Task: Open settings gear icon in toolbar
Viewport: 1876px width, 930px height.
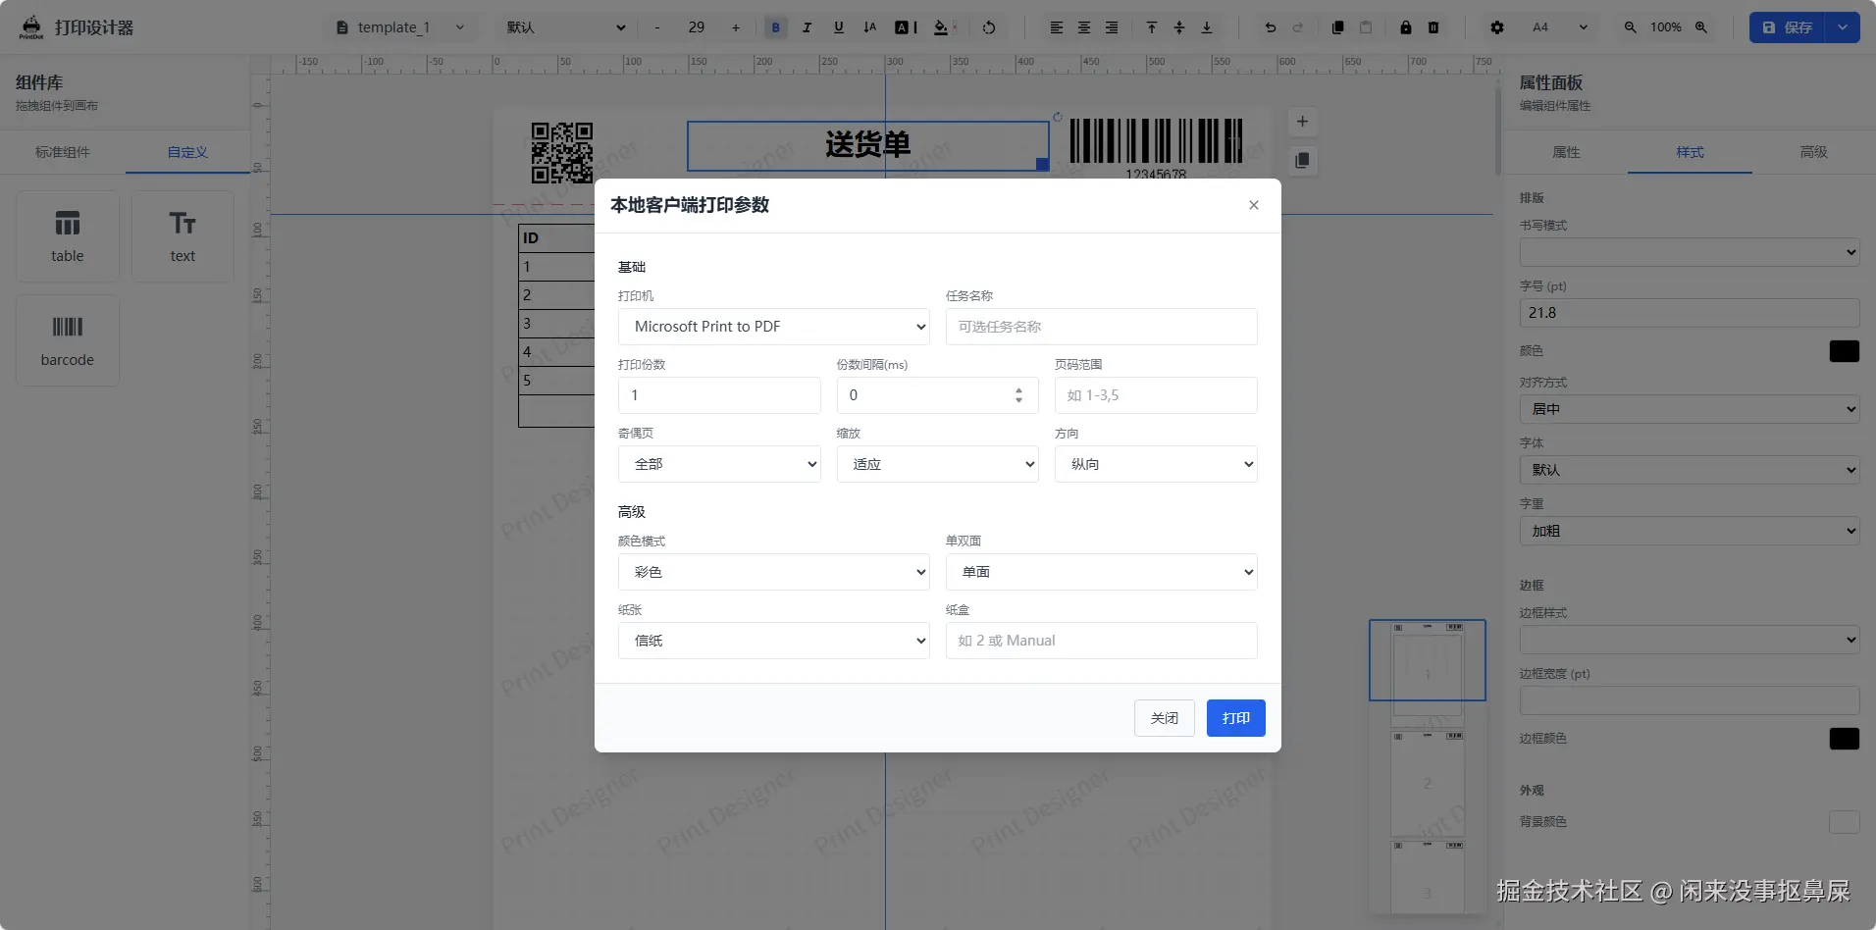Action: 1497,27
